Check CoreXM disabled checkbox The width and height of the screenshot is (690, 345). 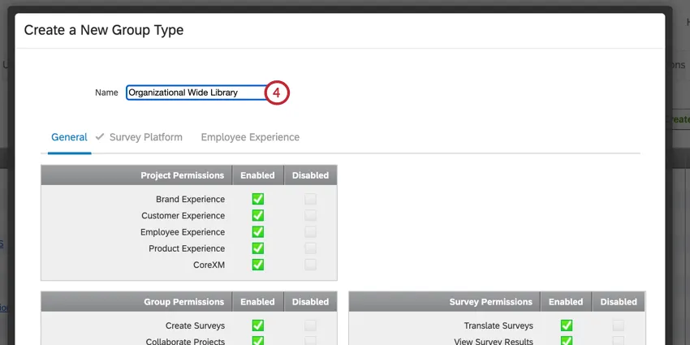[310, 265]
